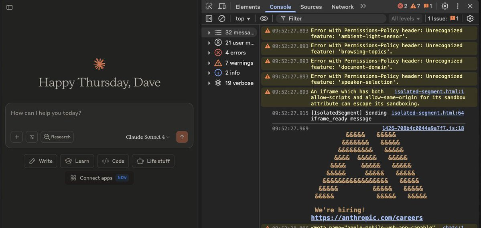
Task: Click the 'Happy Thursday, Dave' greeting
Action: click(x=99, y=83)
